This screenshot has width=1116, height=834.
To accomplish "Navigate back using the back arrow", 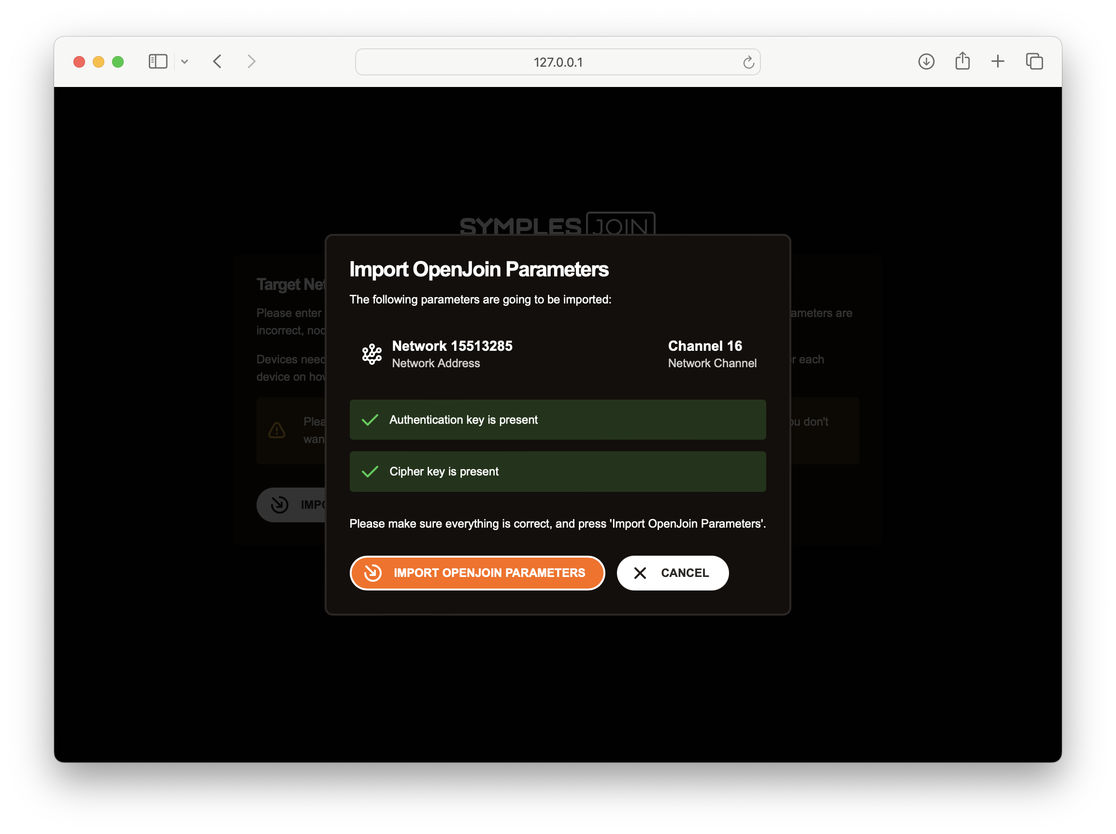I will (217, 61).
